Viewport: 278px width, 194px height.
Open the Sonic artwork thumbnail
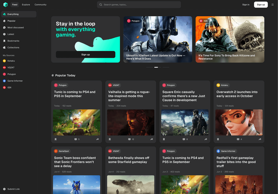[76, 184]
